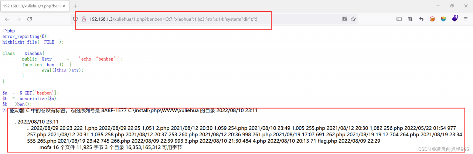
Task: Open a new tab with the plus button
Action: [75, 6]
